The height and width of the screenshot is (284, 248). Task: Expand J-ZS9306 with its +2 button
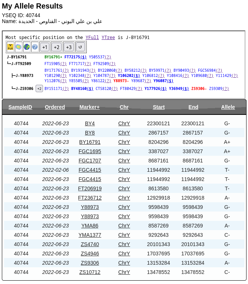[x=39, y=88]
